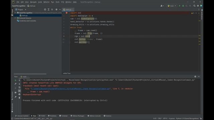
Task: Open the Services tool window
Action: click(108, 116)
